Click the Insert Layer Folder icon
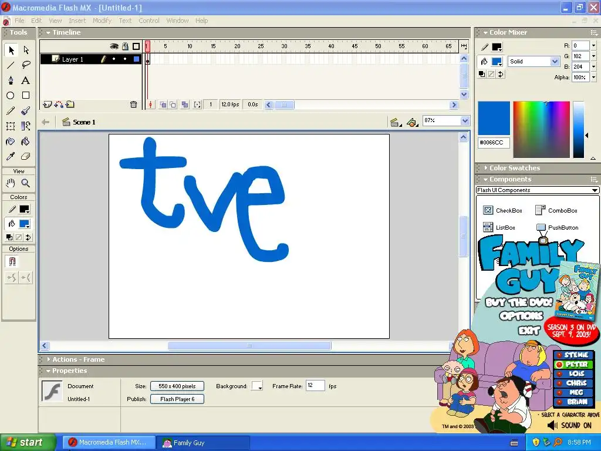Screen dimensions: 601x451 [70, 105]
